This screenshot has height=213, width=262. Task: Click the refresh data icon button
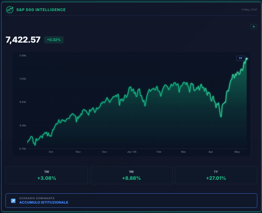(x=254, y=27)
